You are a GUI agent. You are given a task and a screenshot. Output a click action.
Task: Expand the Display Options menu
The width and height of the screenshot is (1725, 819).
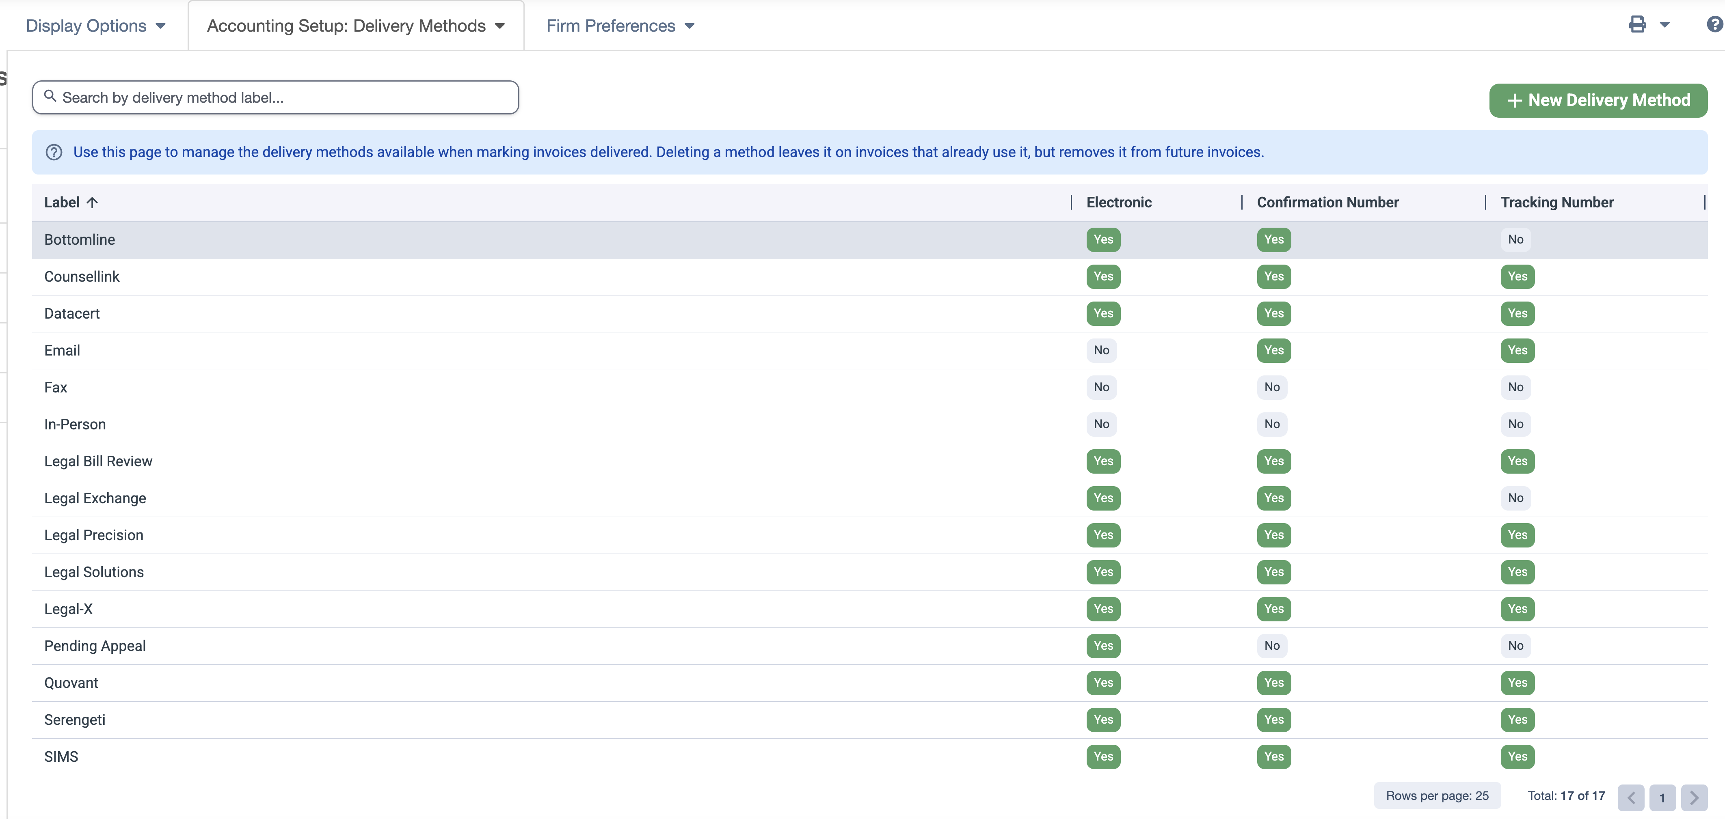pos(95,26)
